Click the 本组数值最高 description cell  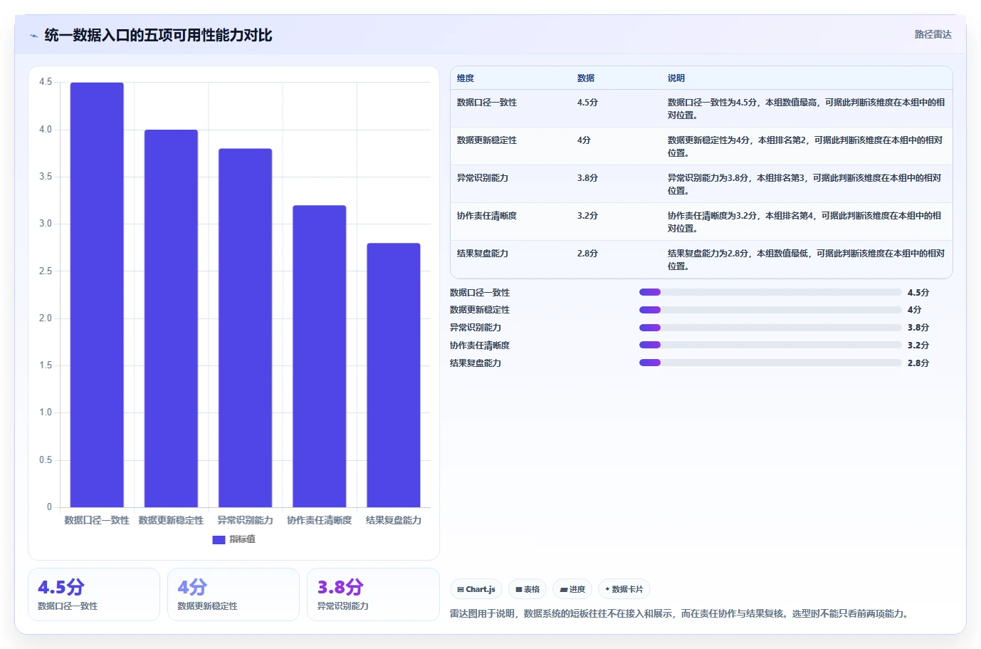[x=807, y=109]
